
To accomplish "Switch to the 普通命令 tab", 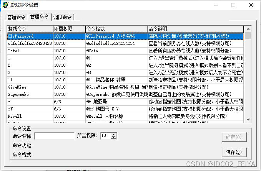I will pyautogui.click(x=16, y=17).
